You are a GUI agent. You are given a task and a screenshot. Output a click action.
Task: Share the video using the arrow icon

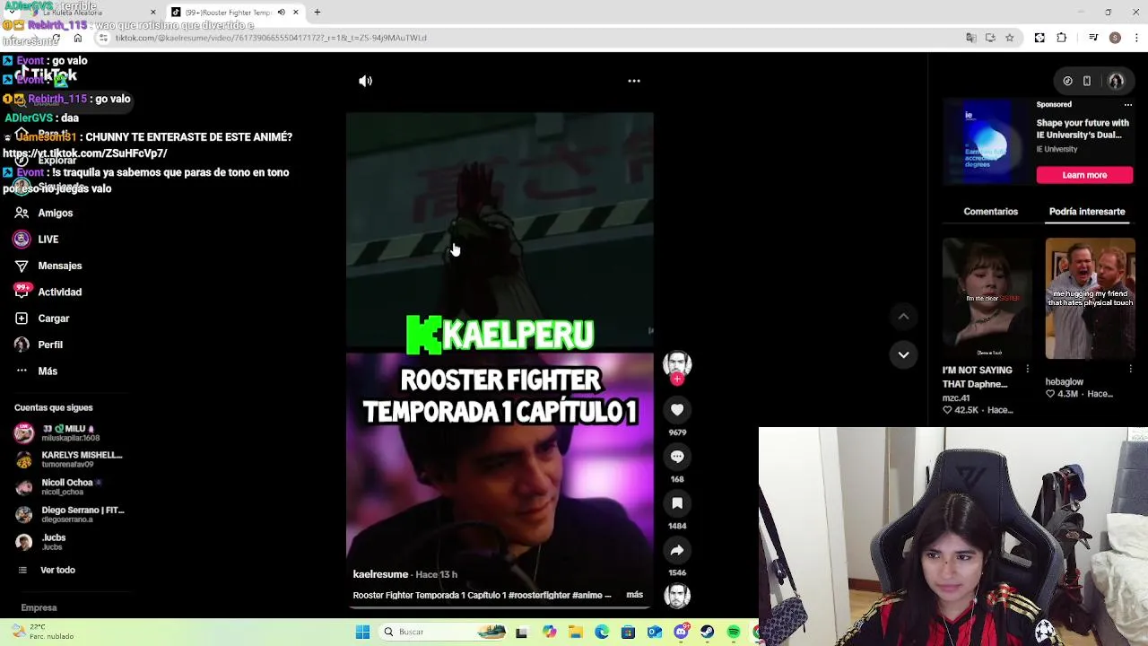pyautogui.click(x=677, y=550)
